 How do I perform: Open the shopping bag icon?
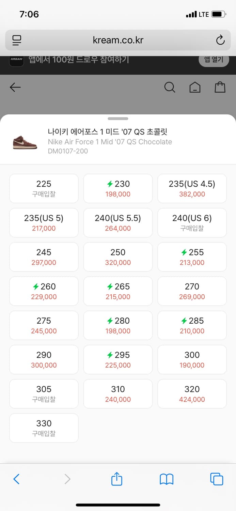tap(220, 87)
